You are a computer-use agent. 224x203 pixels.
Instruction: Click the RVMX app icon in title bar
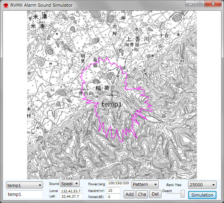pos(6,5)
